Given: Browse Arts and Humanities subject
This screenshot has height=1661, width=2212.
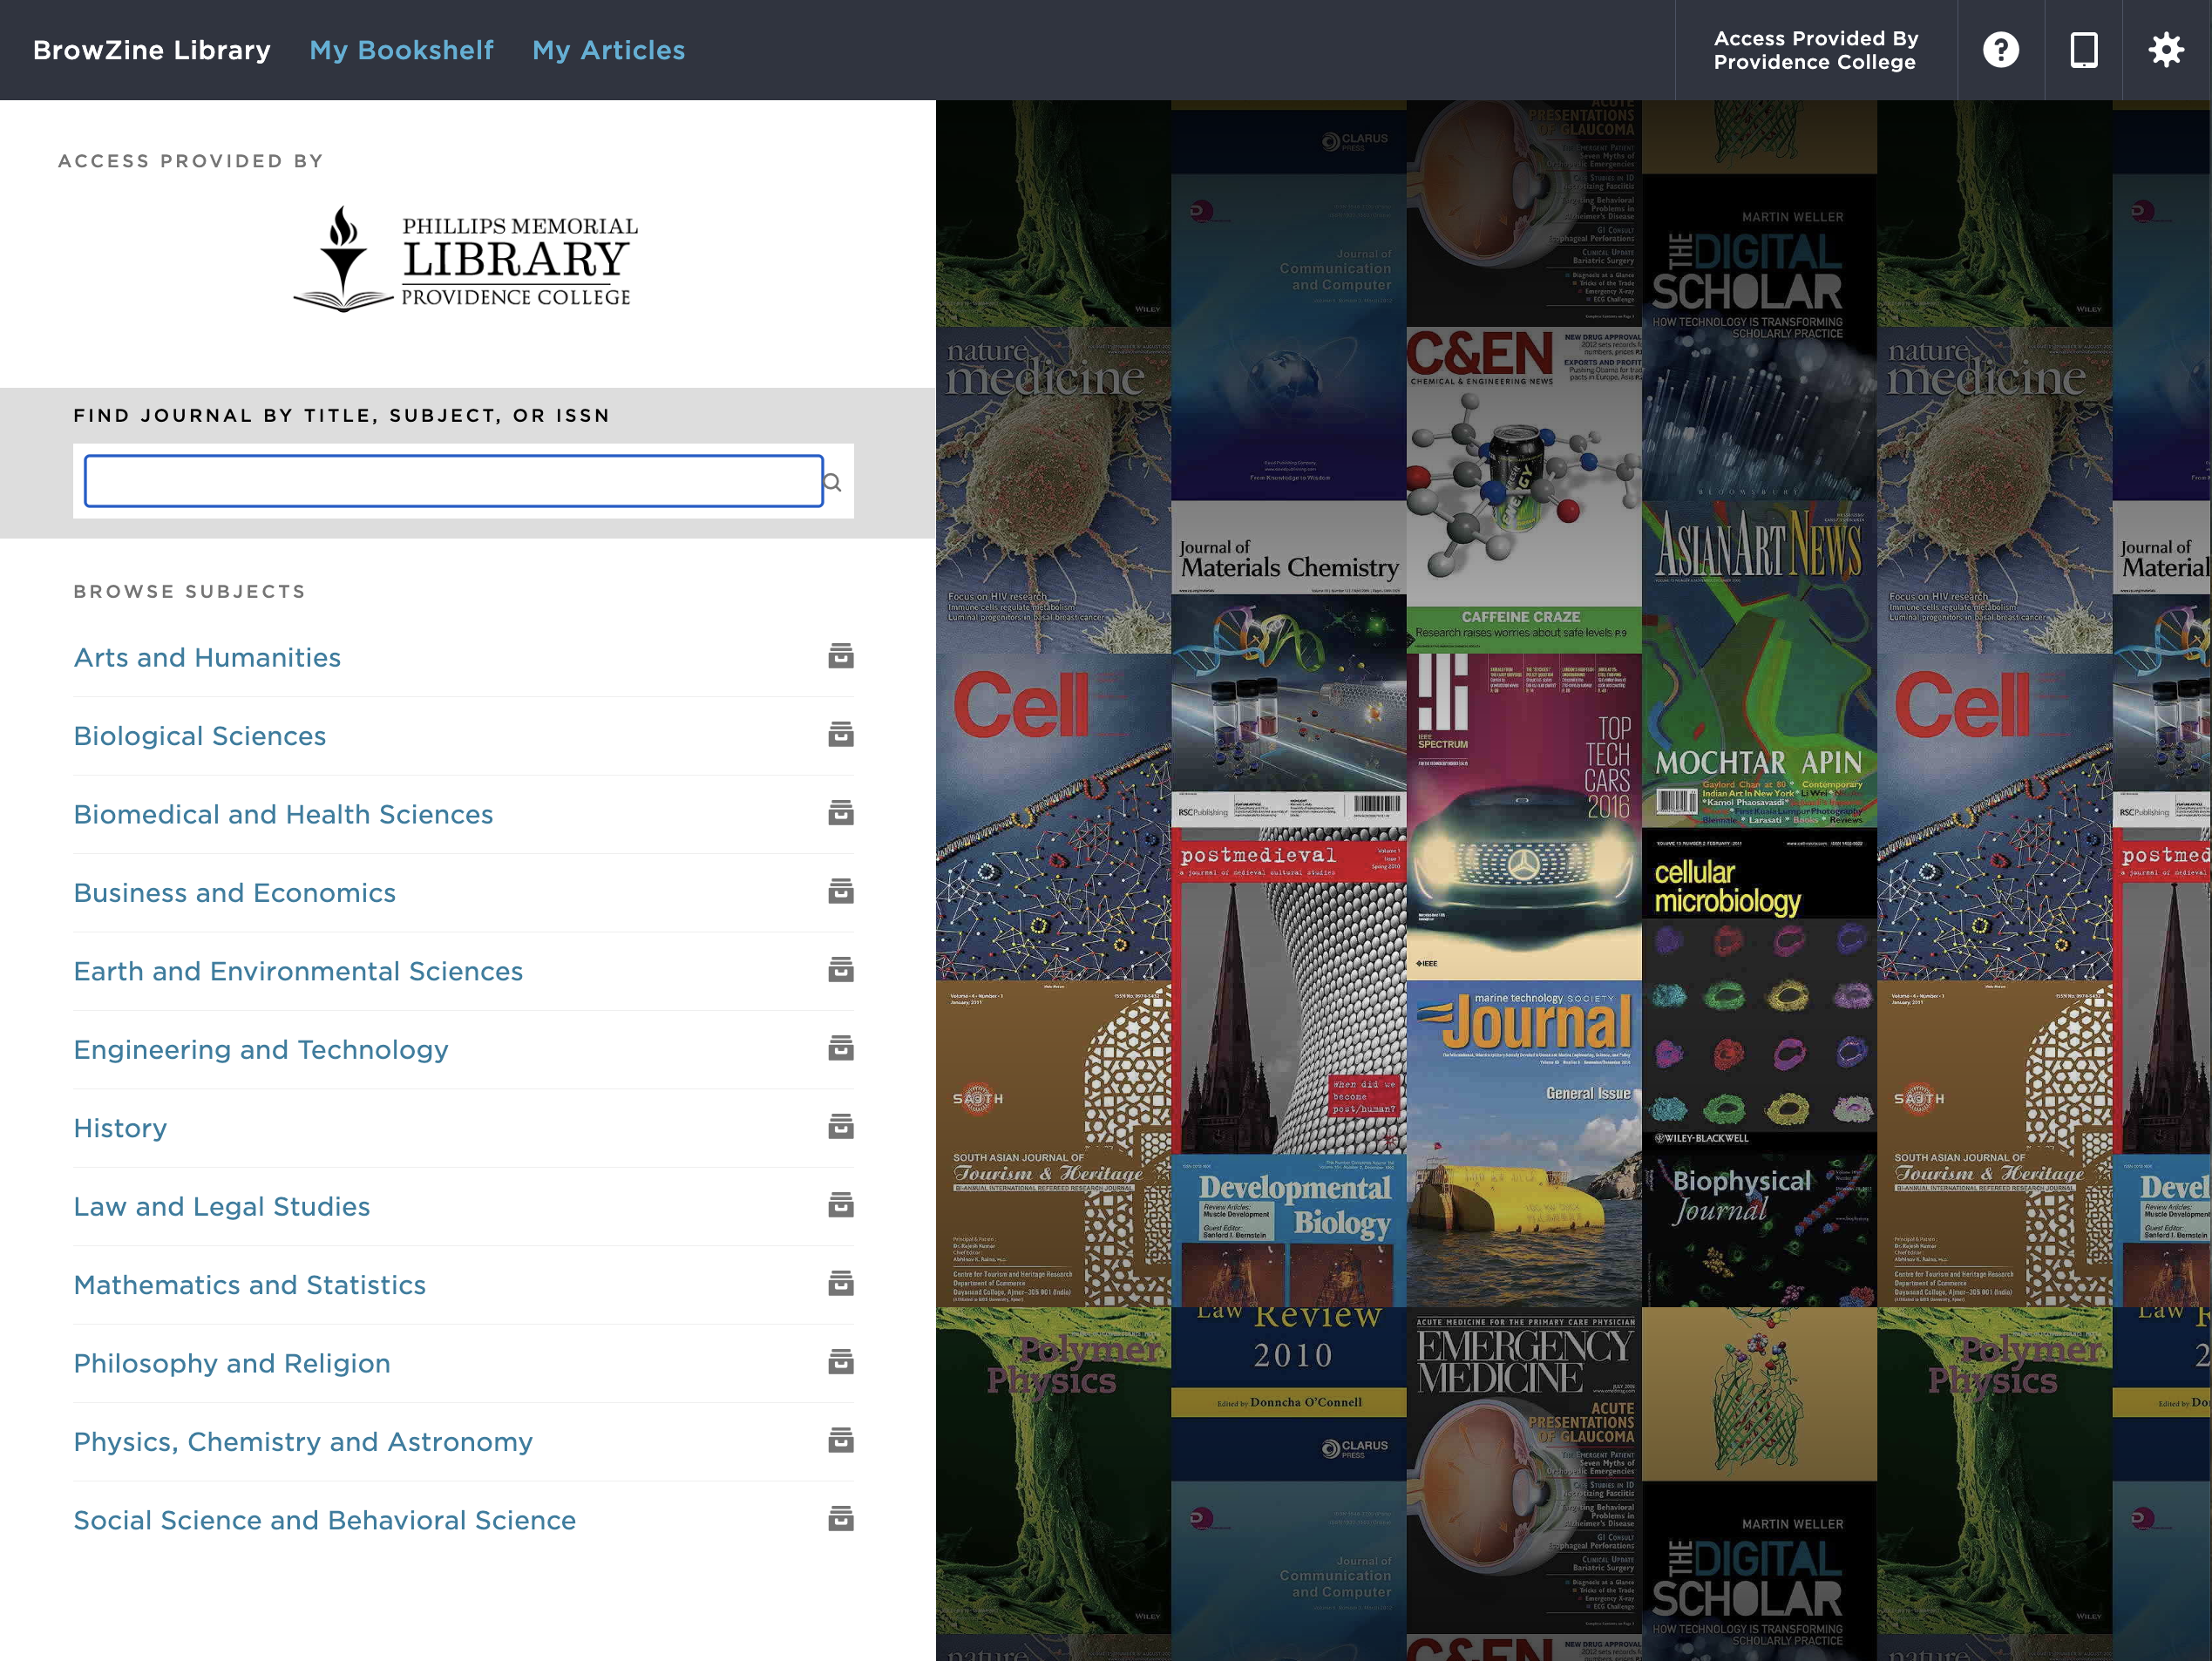Looking at the screenshot, I should coord(207,657).
